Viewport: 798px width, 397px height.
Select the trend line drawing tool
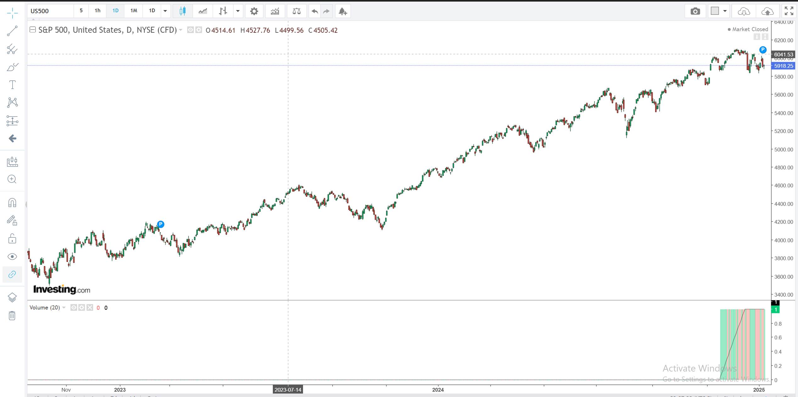12,31
